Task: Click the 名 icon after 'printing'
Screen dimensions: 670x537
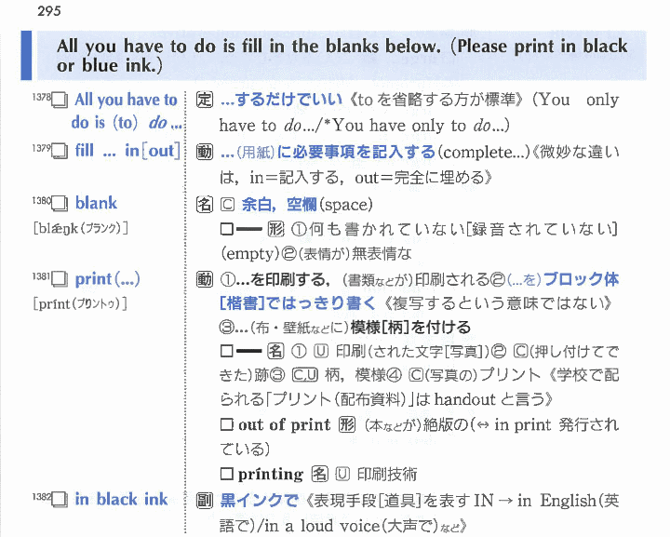Action: (318, 475)
